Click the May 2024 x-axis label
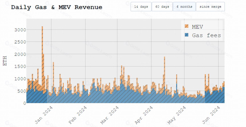 click(x=177, y=115)
